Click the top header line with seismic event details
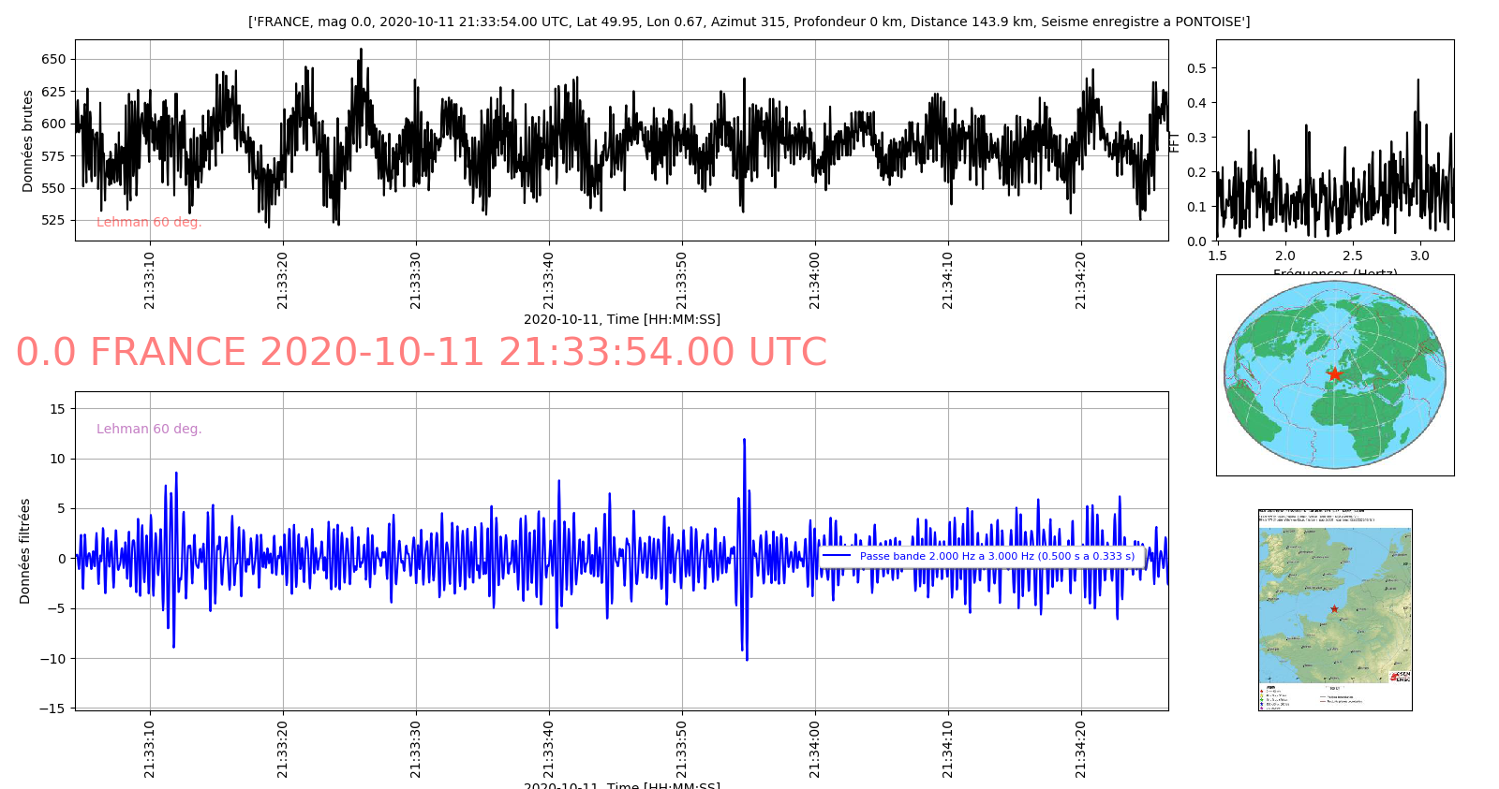The height and width of the screenshot is (789, 1499). [749, 22]
